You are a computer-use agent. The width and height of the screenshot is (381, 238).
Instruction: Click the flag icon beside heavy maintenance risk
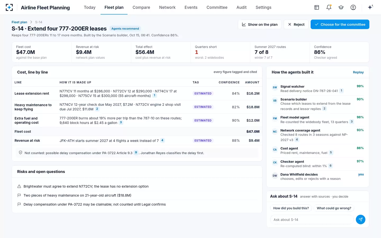(x=19, y=195)
